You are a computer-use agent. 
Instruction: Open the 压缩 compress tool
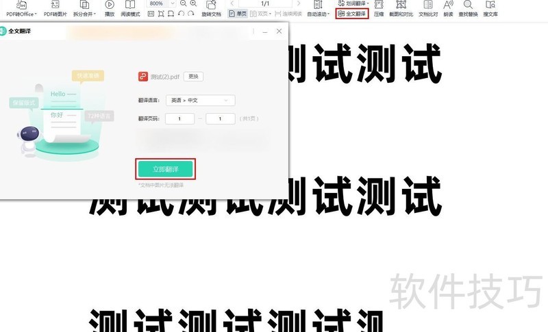coord(379,9)
